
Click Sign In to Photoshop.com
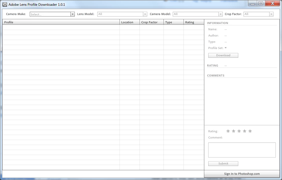tap(242, 174)
